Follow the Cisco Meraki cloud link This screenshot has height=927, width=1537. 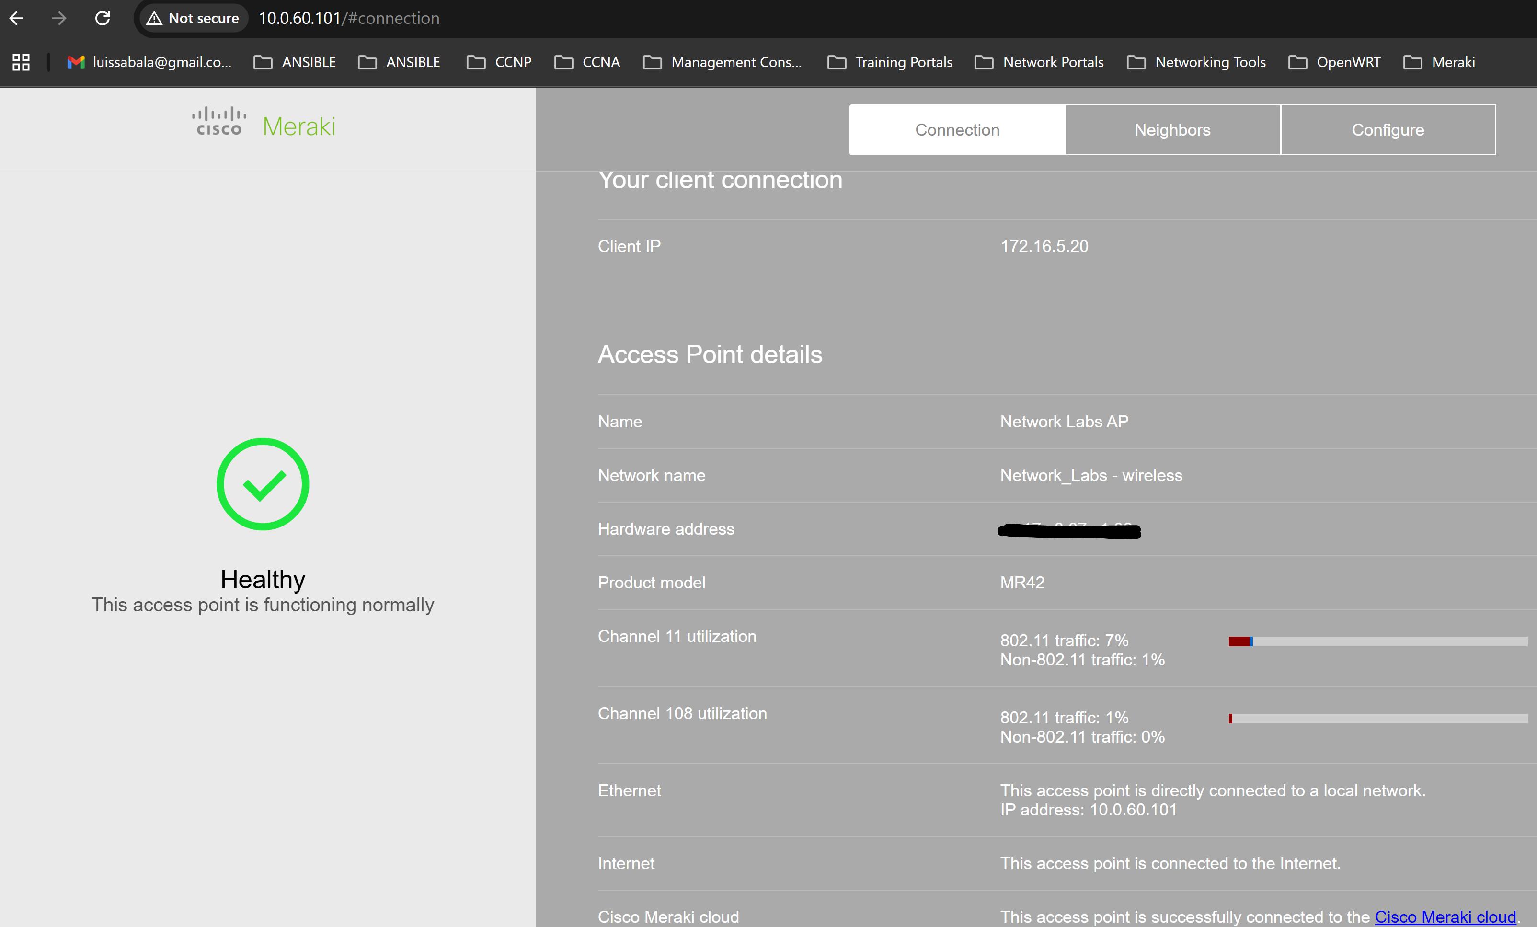click(x=1445, y=916)
